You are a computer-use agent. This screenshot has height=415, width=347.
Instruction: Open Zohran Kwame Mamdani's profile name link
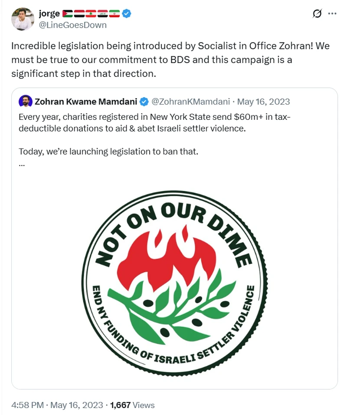[x=86, y=102]
